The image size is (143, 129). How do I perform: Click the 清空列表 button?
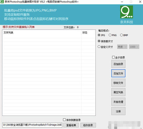click(x=118, y=92)
